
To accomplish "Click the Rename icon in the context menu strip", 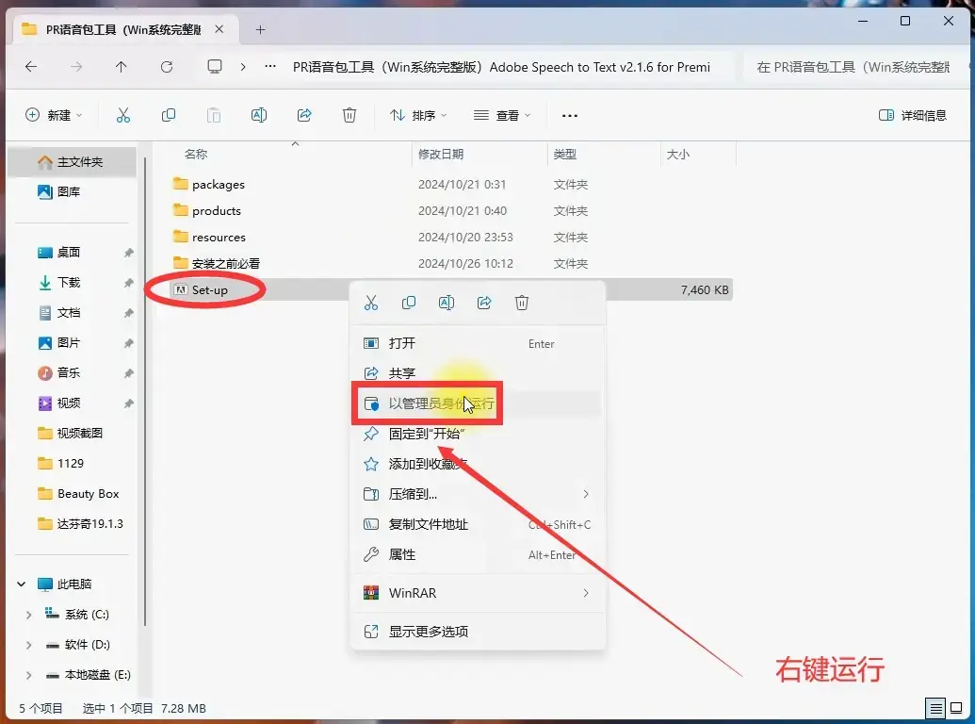I will (x=447, y=302).
